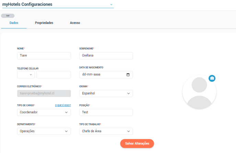Image resolution: width=236 pixels, height=153 pixels.
Task: Open the phone country code dropdown
Action: tap(26, 75)
